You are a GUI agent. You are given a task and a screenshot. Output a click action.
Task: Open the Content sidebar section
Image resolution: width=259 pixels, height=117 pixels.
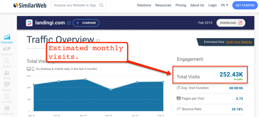(x=7, y=99)
